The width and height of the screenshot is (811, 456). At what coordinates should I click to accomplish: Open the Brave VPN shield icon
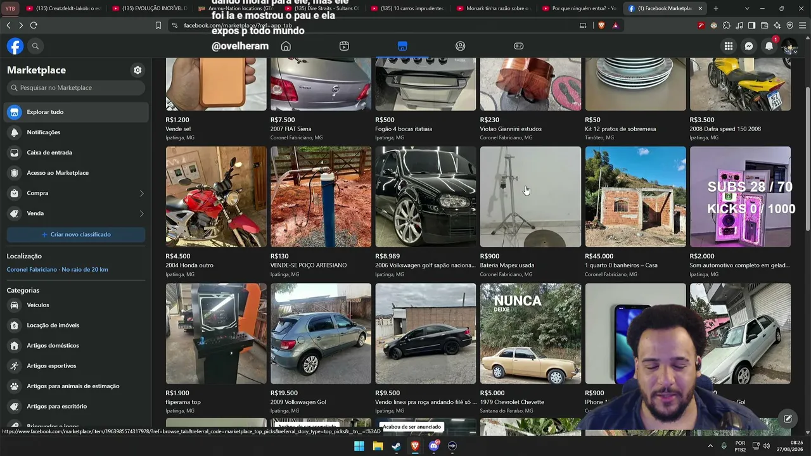click(x=790, y=25)
